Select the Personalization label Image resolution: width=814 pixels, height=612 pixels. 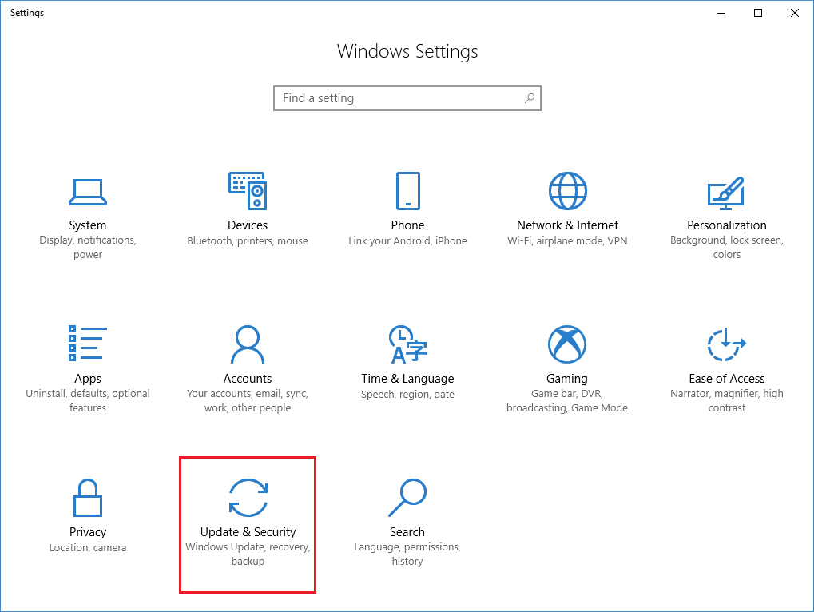pos(727,225)
